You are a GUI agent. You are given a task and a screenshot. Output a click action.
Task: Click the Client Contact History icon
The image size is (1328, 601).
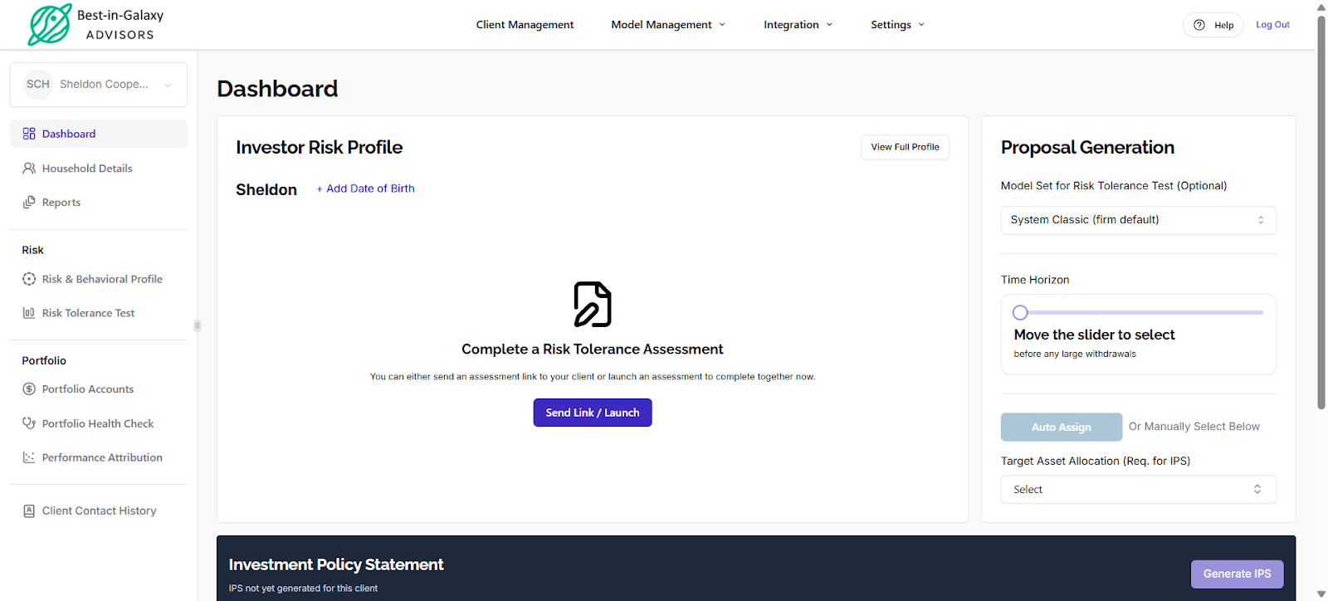click(x=29, y=511)
